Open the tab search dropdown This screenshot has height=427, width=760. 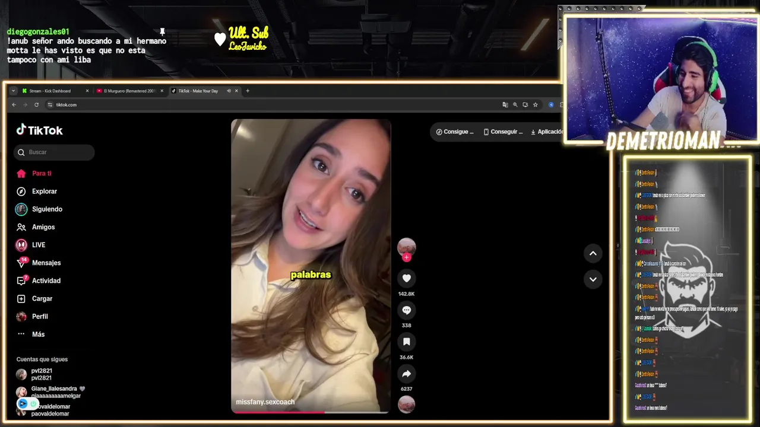pos(14,91)
